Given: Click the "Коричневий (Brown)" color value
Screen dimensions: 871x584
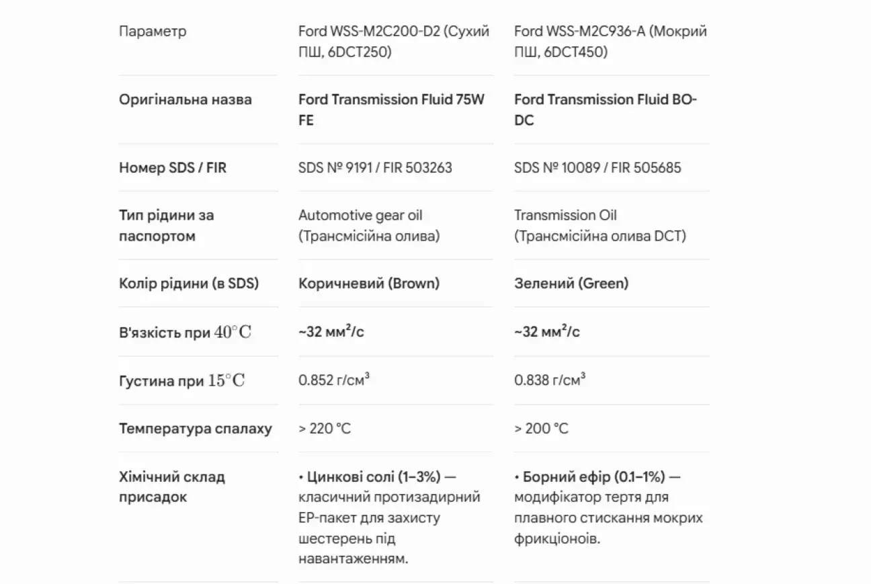Looking at the screenshot, I should pyautogui.click(x=369, y=284).
